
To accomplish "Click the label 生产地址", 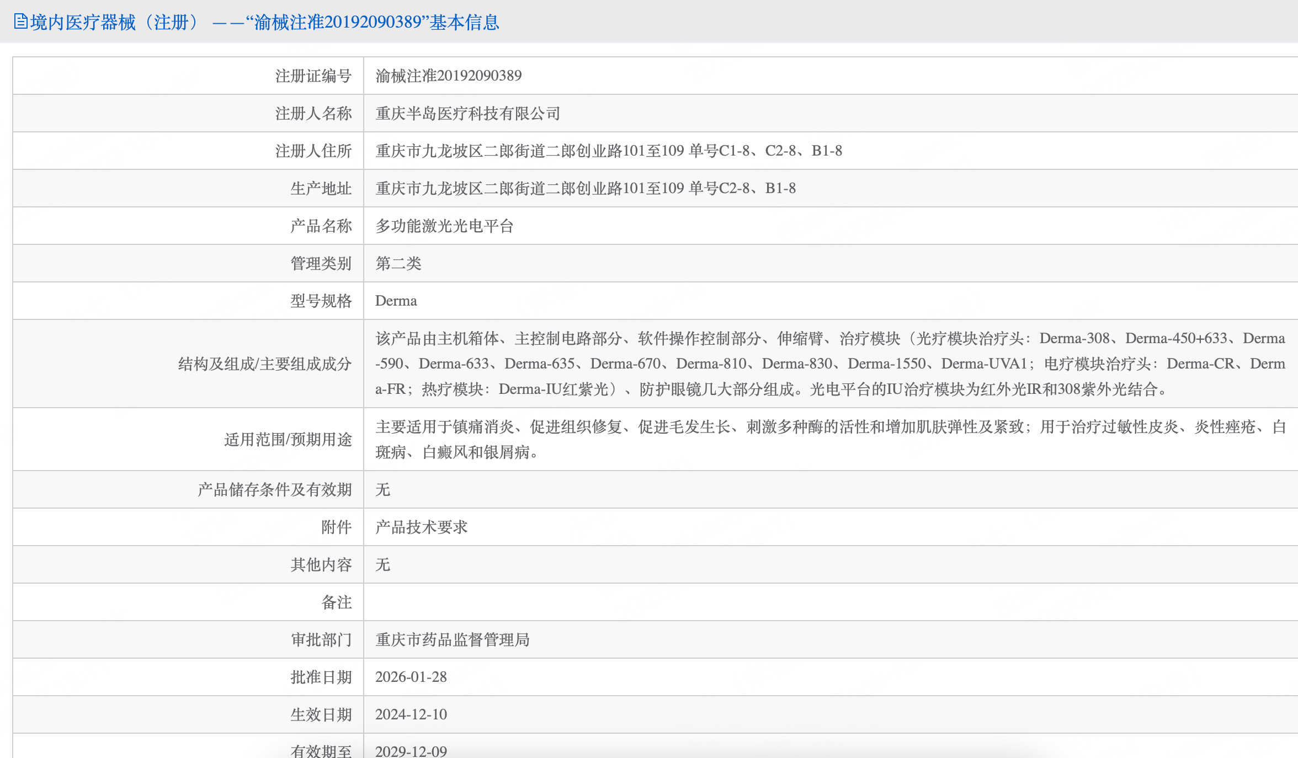I will [321, 188].
